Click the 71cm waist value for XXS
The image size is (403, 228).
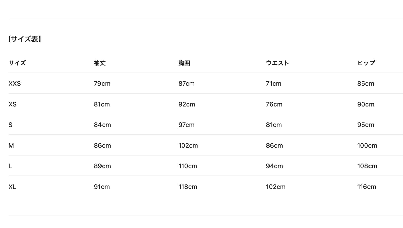[x=274, y=84]
